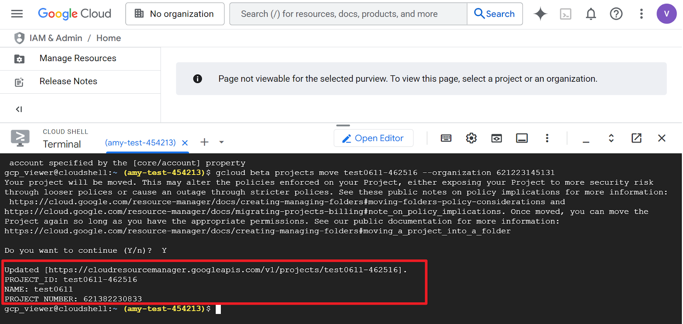Viewport: 683px width, 324px height.
Task: Expand the new tab dropdown arrow
Action: [222, 142]
